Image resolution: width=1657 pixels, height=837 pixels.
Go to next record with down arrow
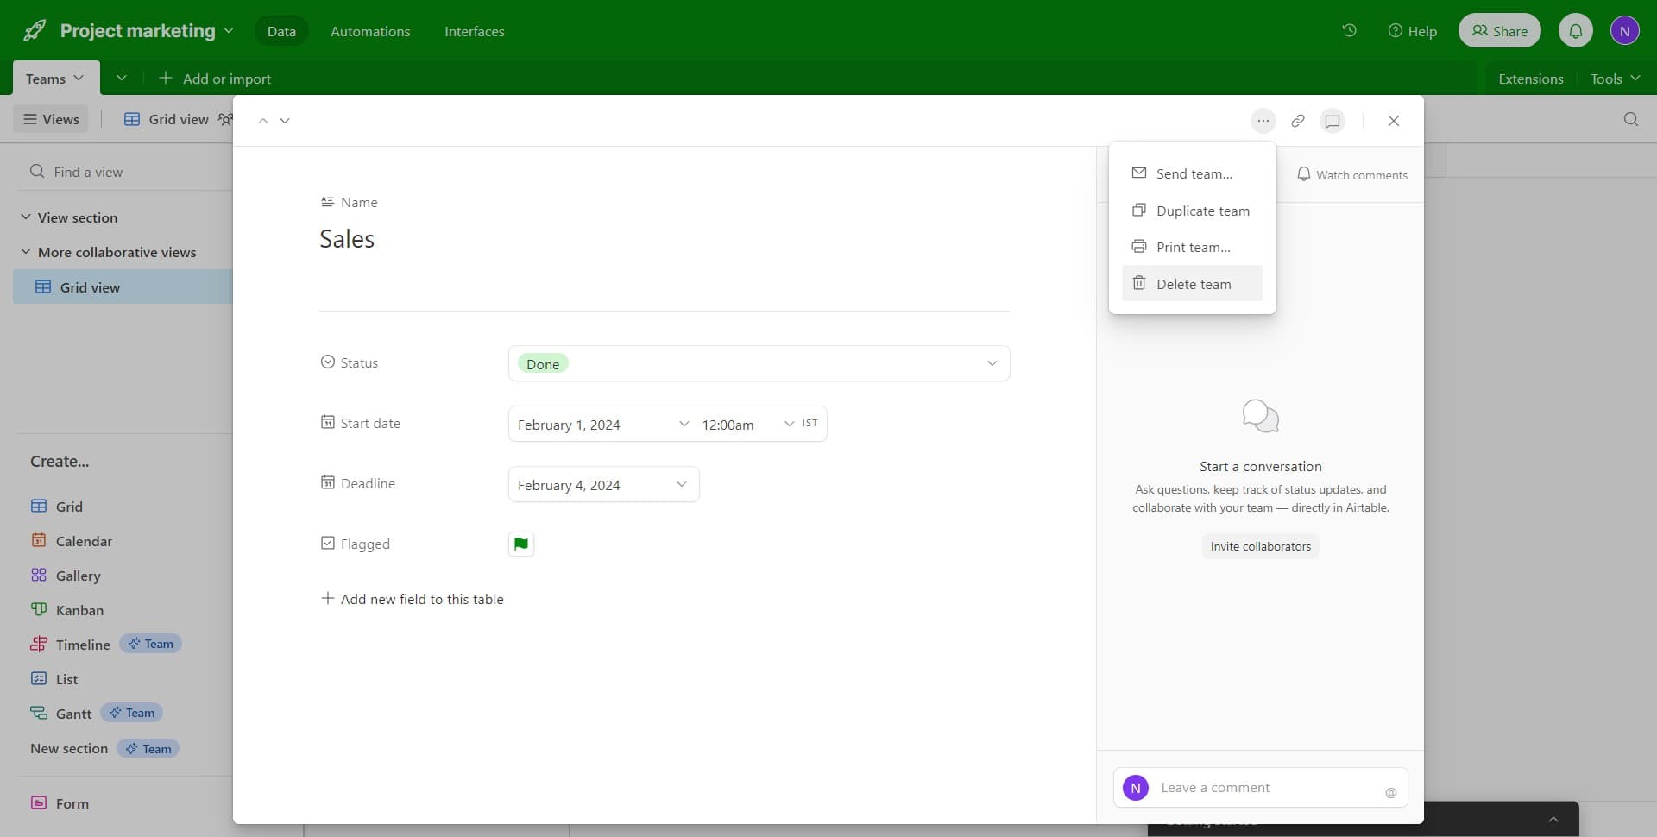click(x=285, y=121)
